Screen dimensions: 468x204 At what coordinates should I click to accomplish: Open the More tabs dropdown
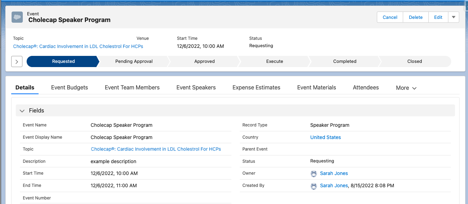click(406, 88)
